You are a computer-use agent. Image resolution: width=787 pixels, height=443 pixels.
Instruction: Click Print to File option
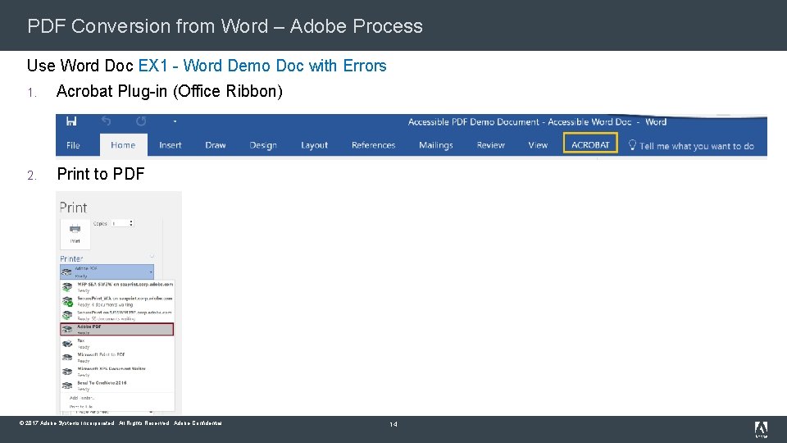[81, 406]
